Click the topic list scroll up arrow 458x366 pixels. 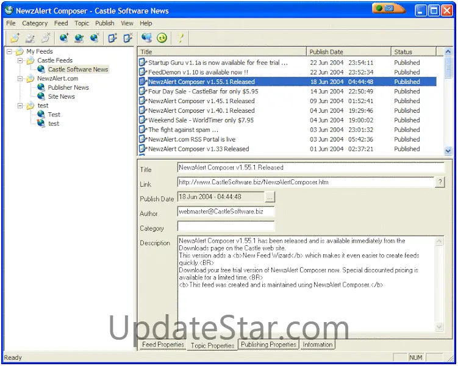[x=448, y=52]
